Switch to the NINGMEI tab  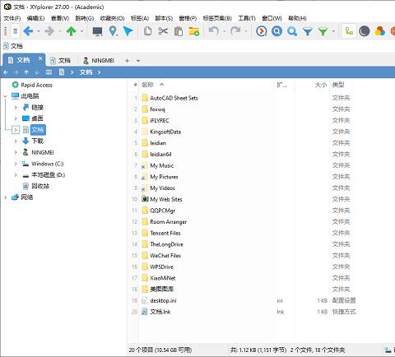(x=99, y=61)
